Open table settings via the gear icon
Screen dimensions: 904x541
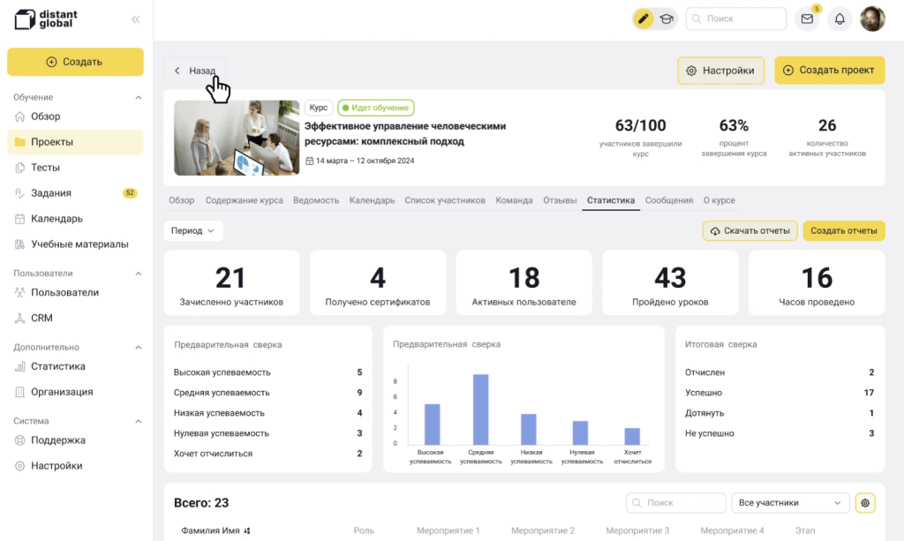click(864, 502)
